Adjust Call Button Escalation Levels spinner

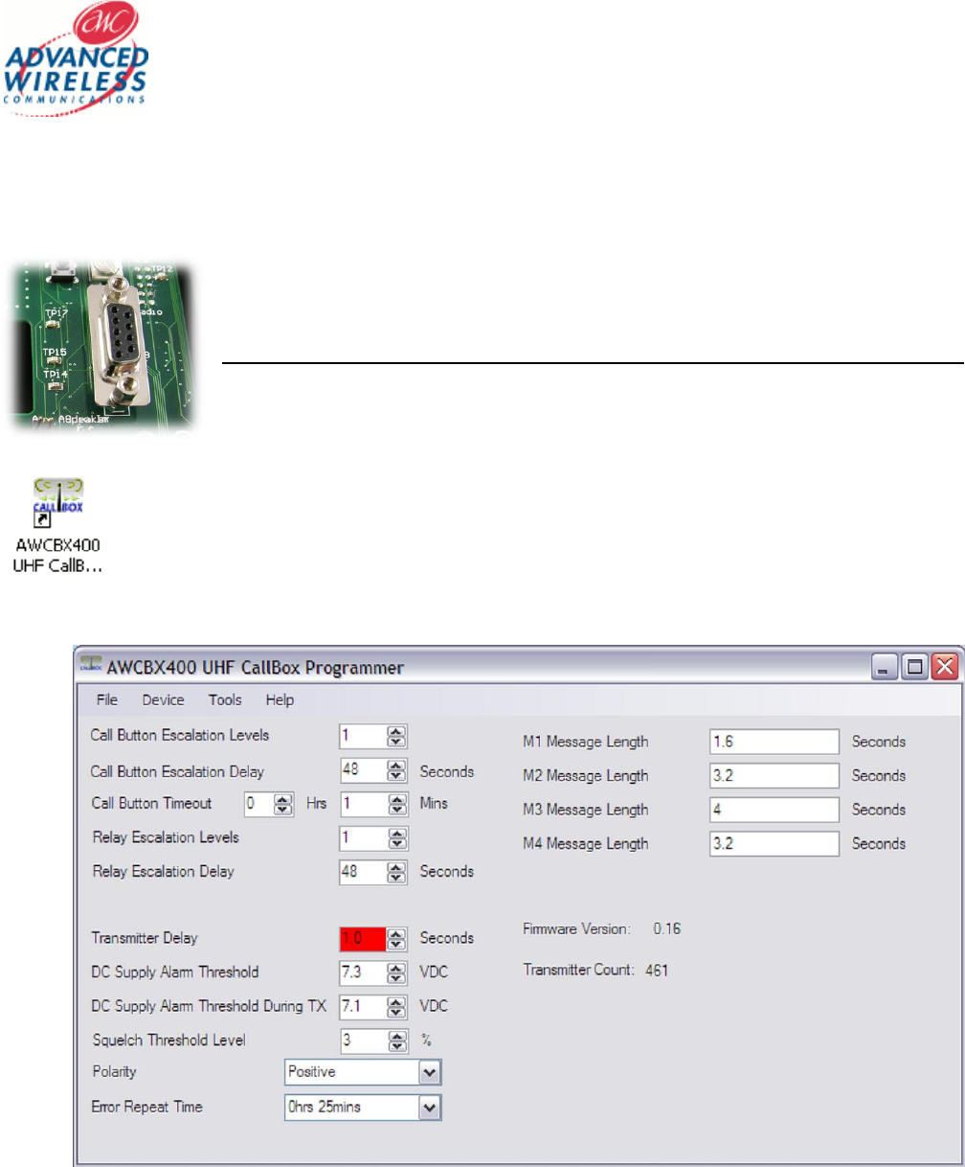397,736
